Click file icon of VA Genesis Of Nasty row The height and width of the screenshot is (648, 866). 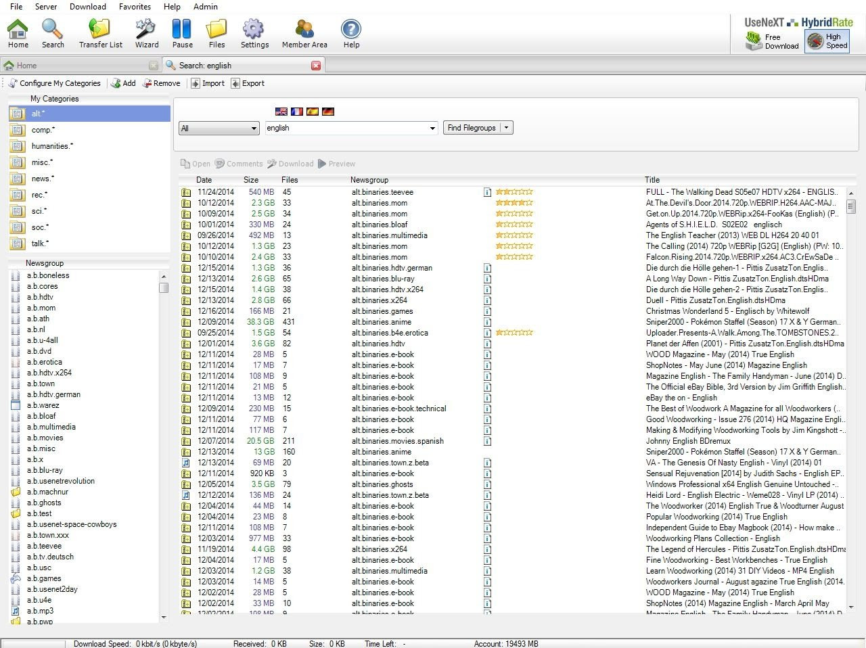(186, 463)
